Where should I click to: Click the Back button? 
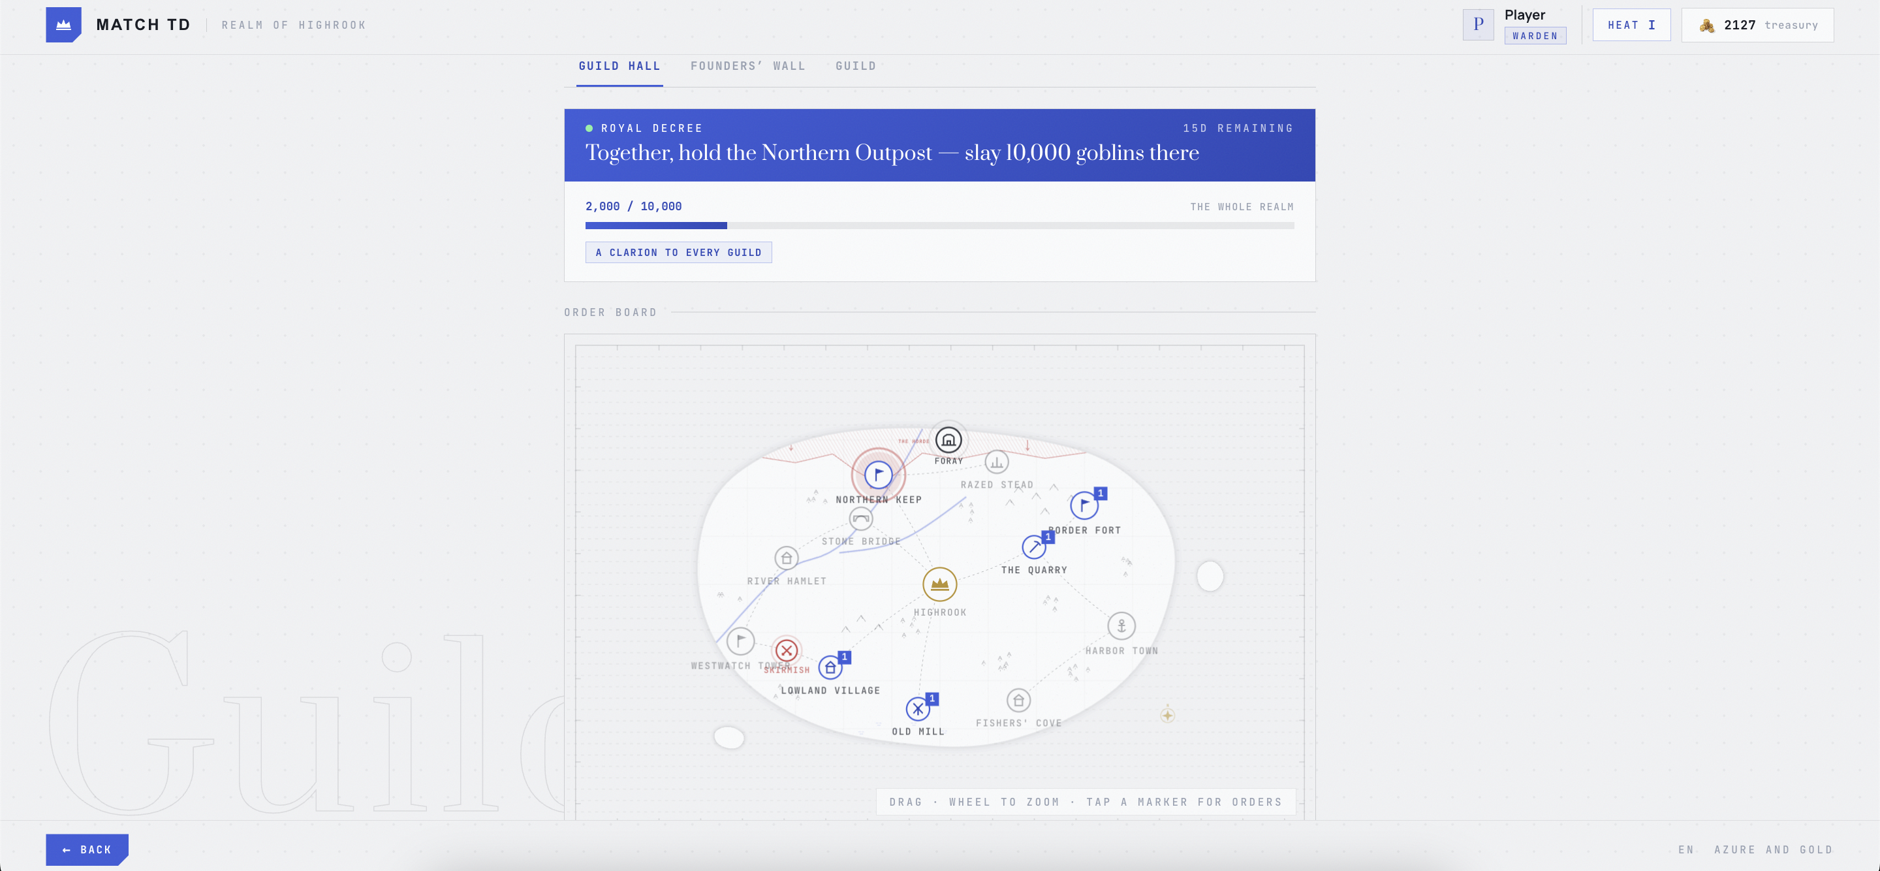pyautogui.click(x=87, y=849)
